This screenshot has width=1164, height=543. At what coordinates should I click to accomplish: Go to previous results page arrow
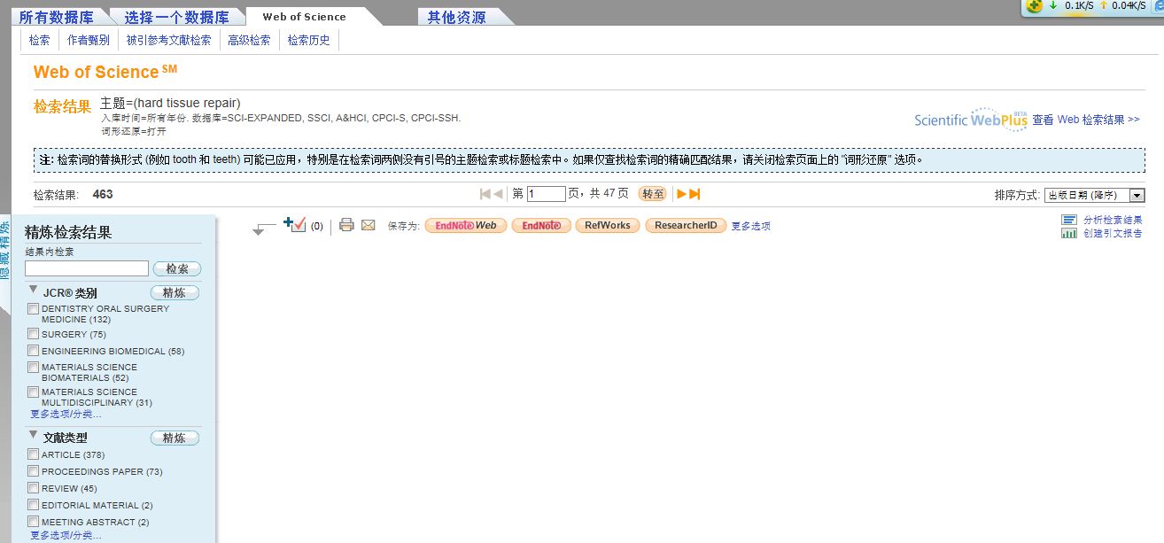tap(498, 194)
